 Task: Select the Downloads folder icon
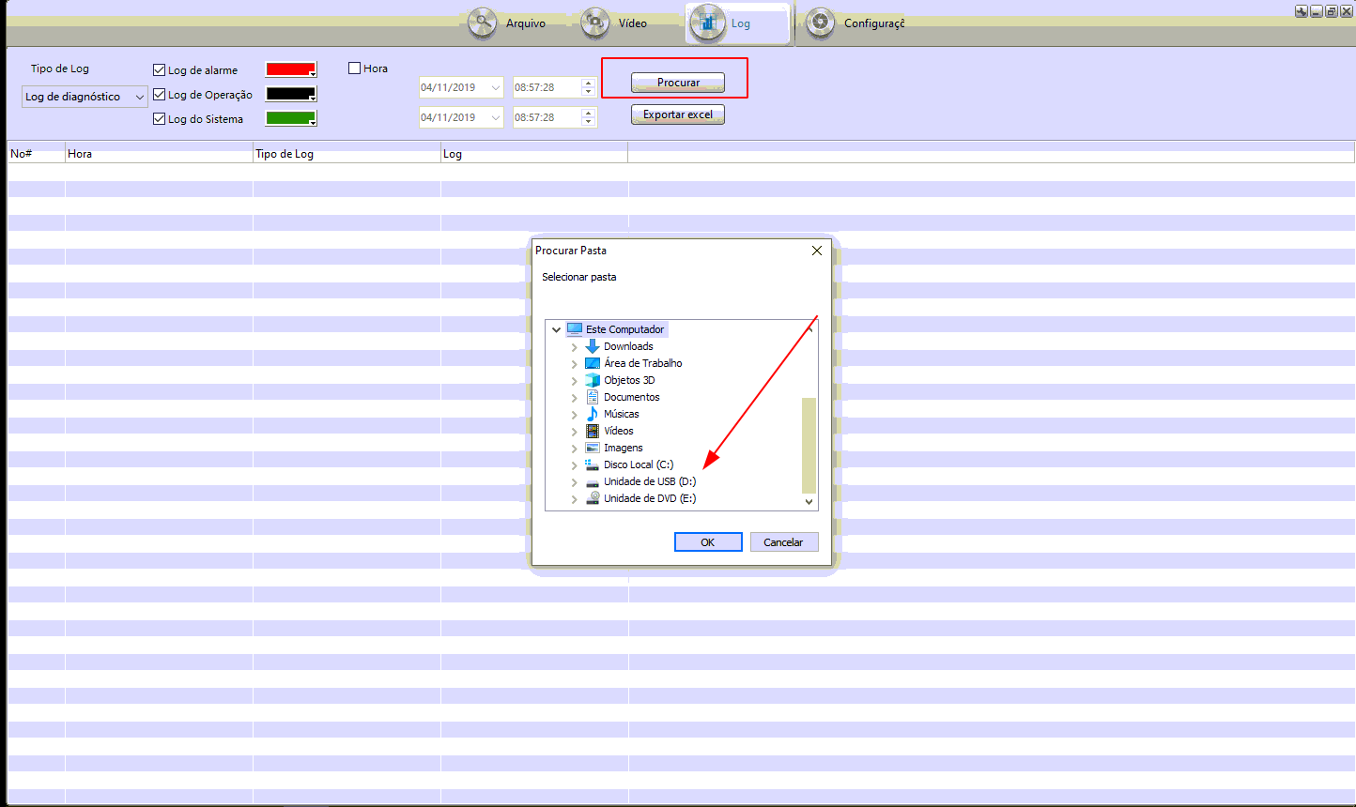click(593, 346)
